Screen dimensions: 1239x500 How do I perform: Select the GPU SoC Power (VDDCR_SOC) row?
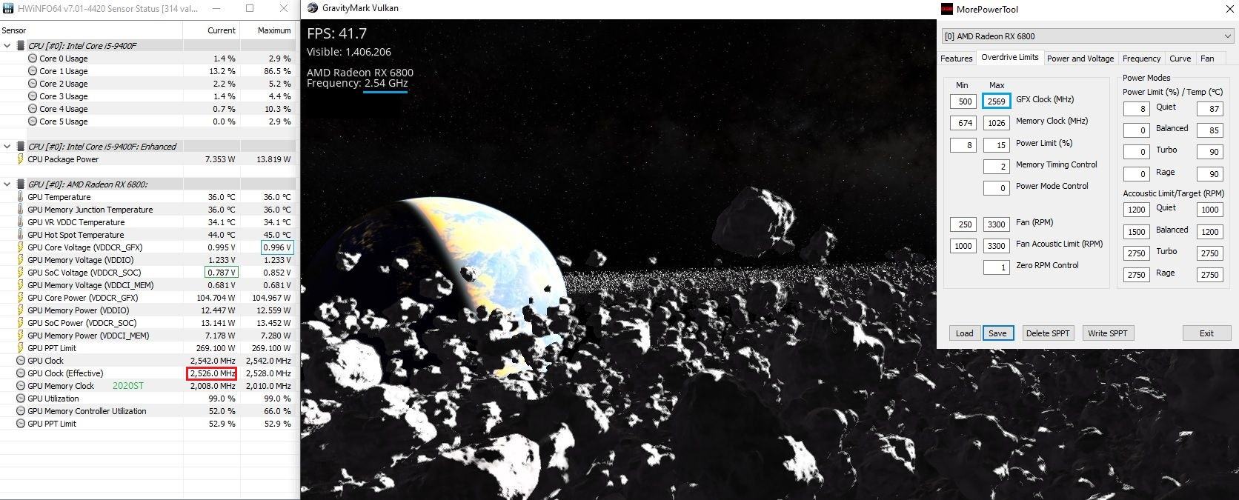[x=148, y=323]
